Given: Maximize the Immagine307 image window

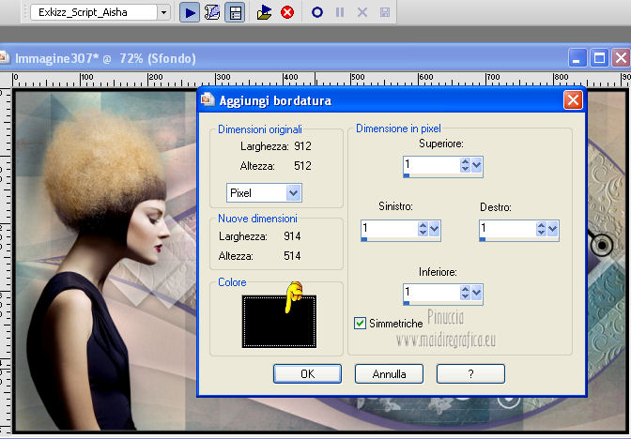Looking at the screenshot, I should [599, 59].
